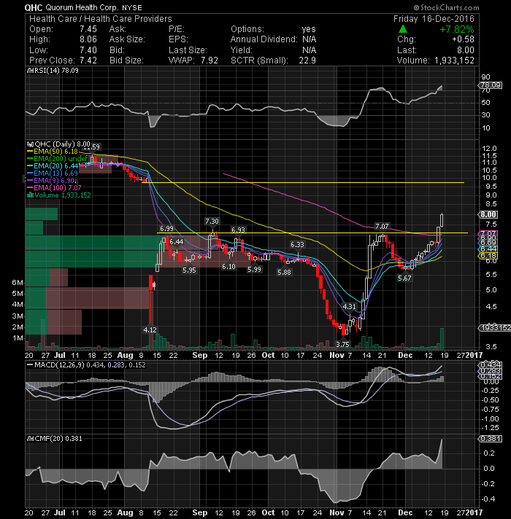Click the High value 8.06
This screenshot has height=519, width=511.
click(x=88, y=39)
